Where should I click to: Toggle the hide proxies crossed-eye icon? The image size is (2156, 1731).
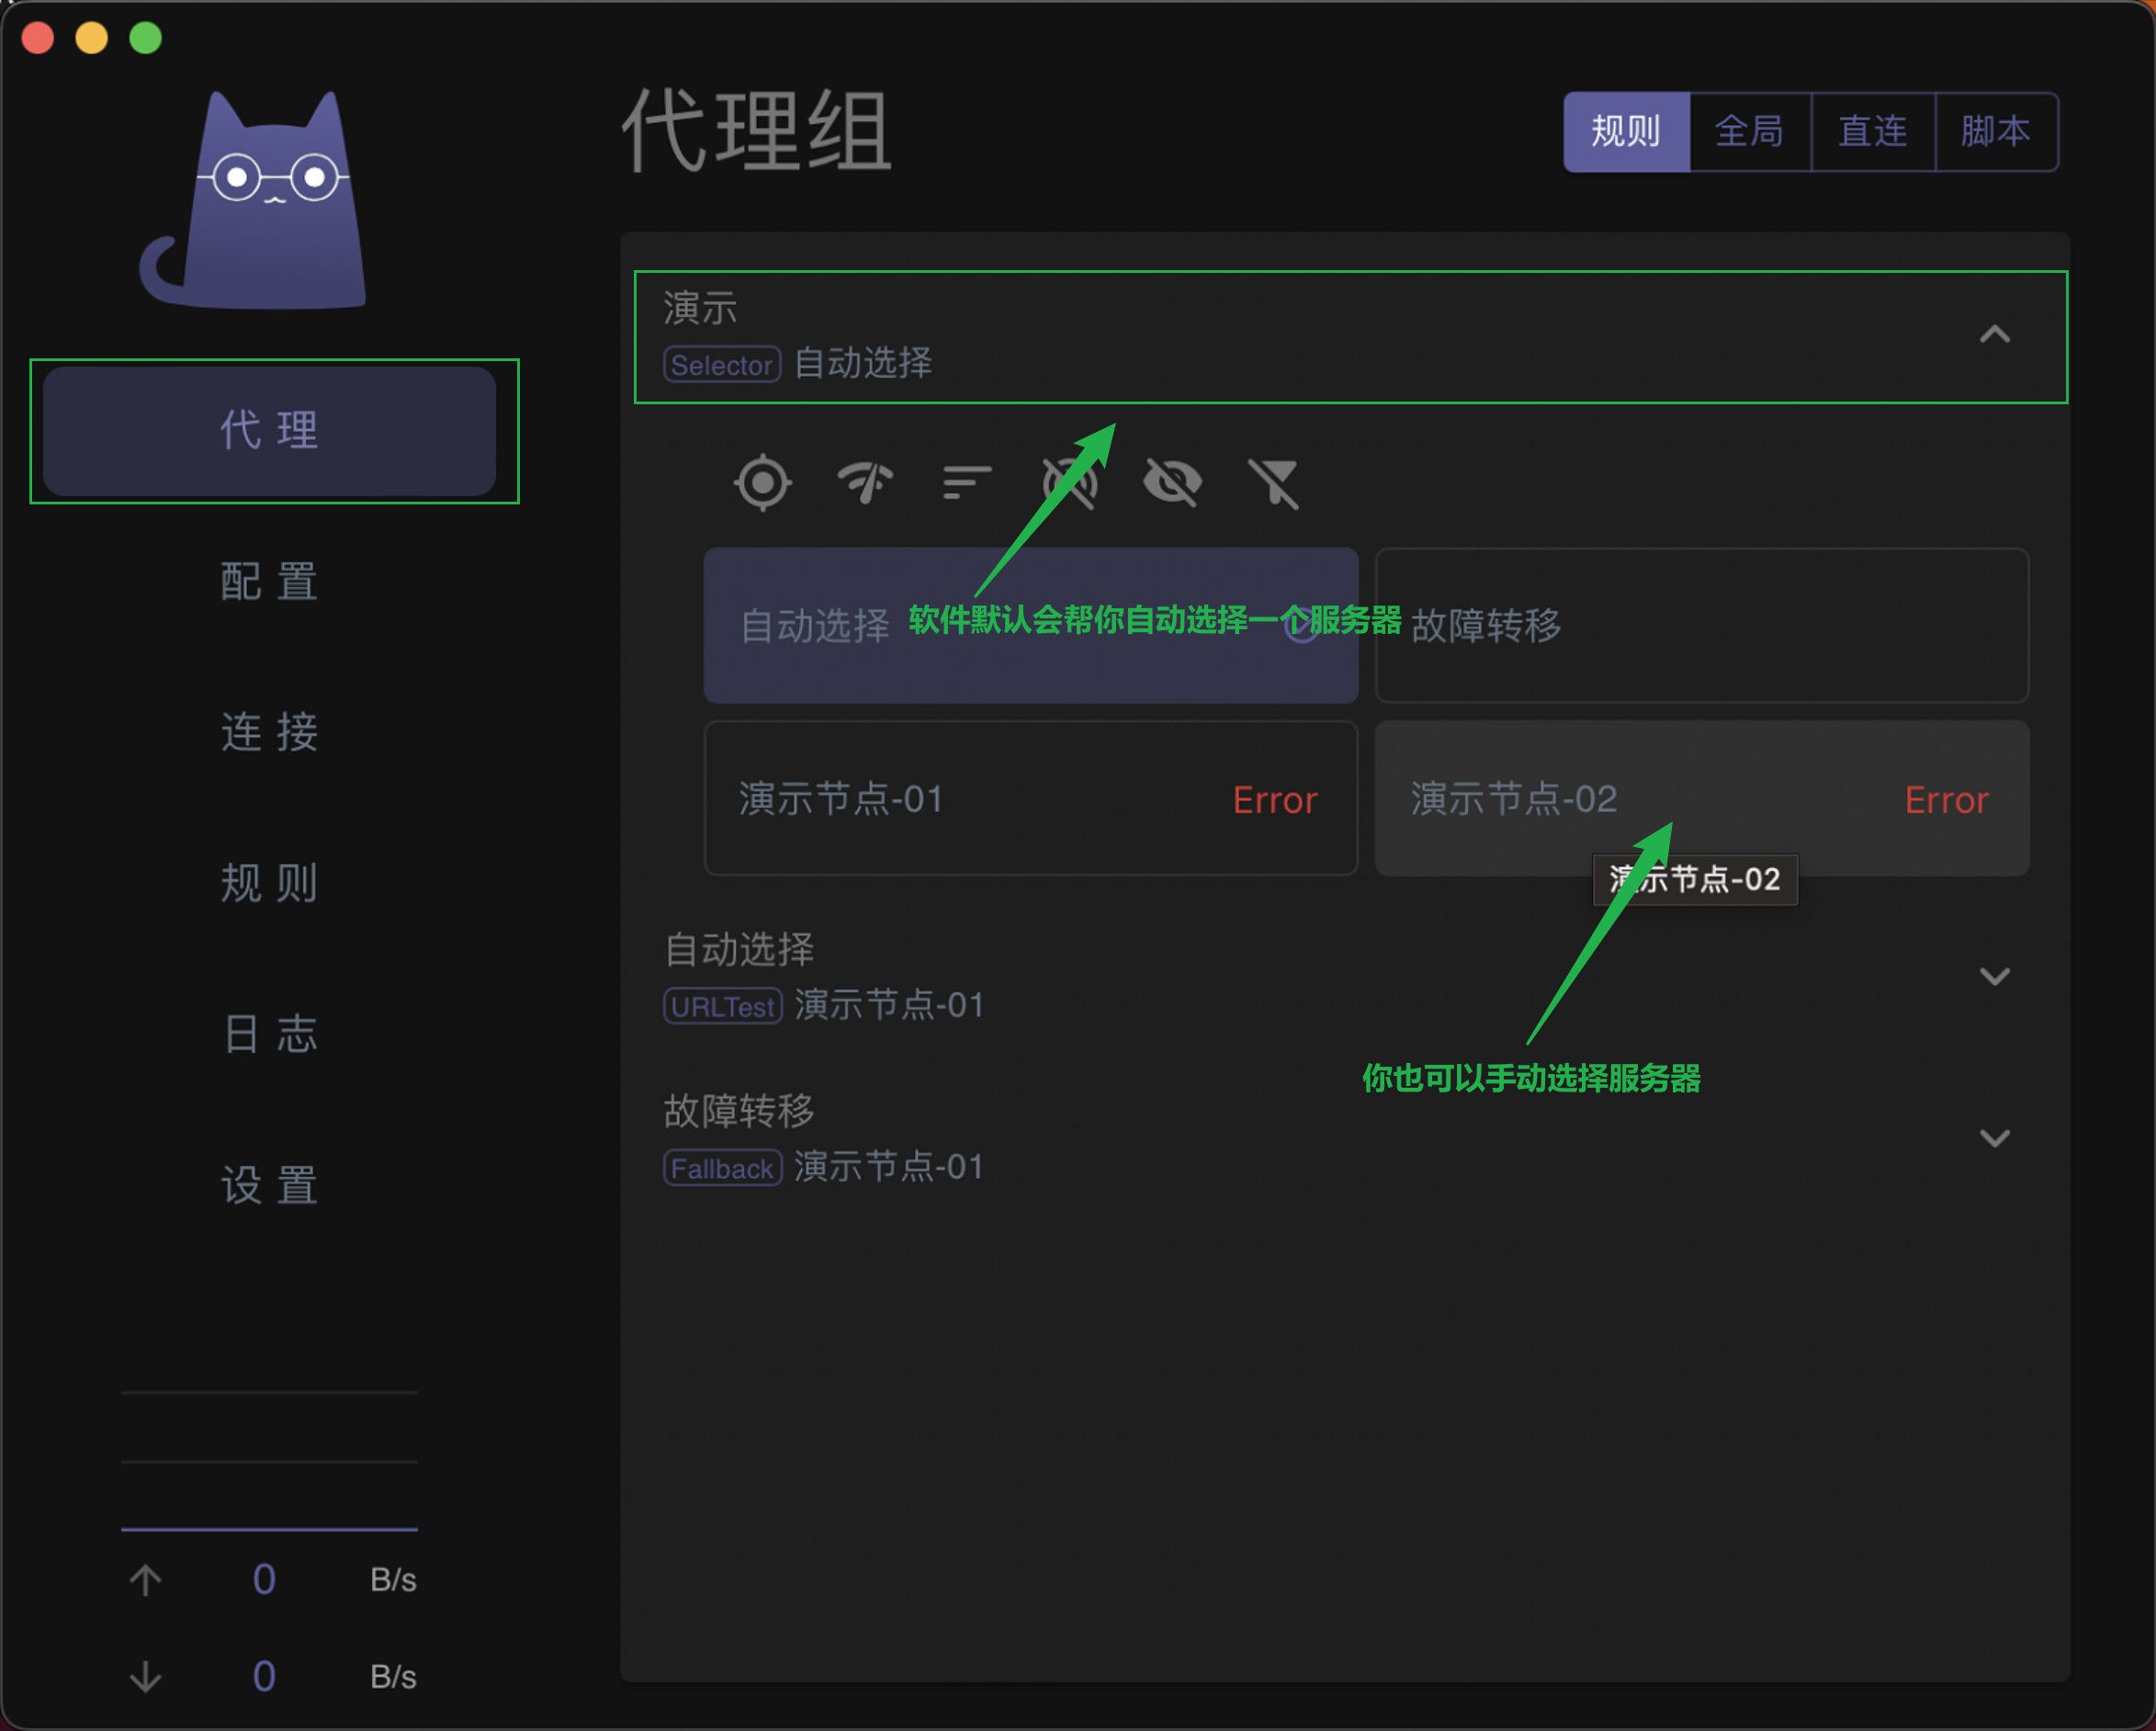[x=1172, y=483]
